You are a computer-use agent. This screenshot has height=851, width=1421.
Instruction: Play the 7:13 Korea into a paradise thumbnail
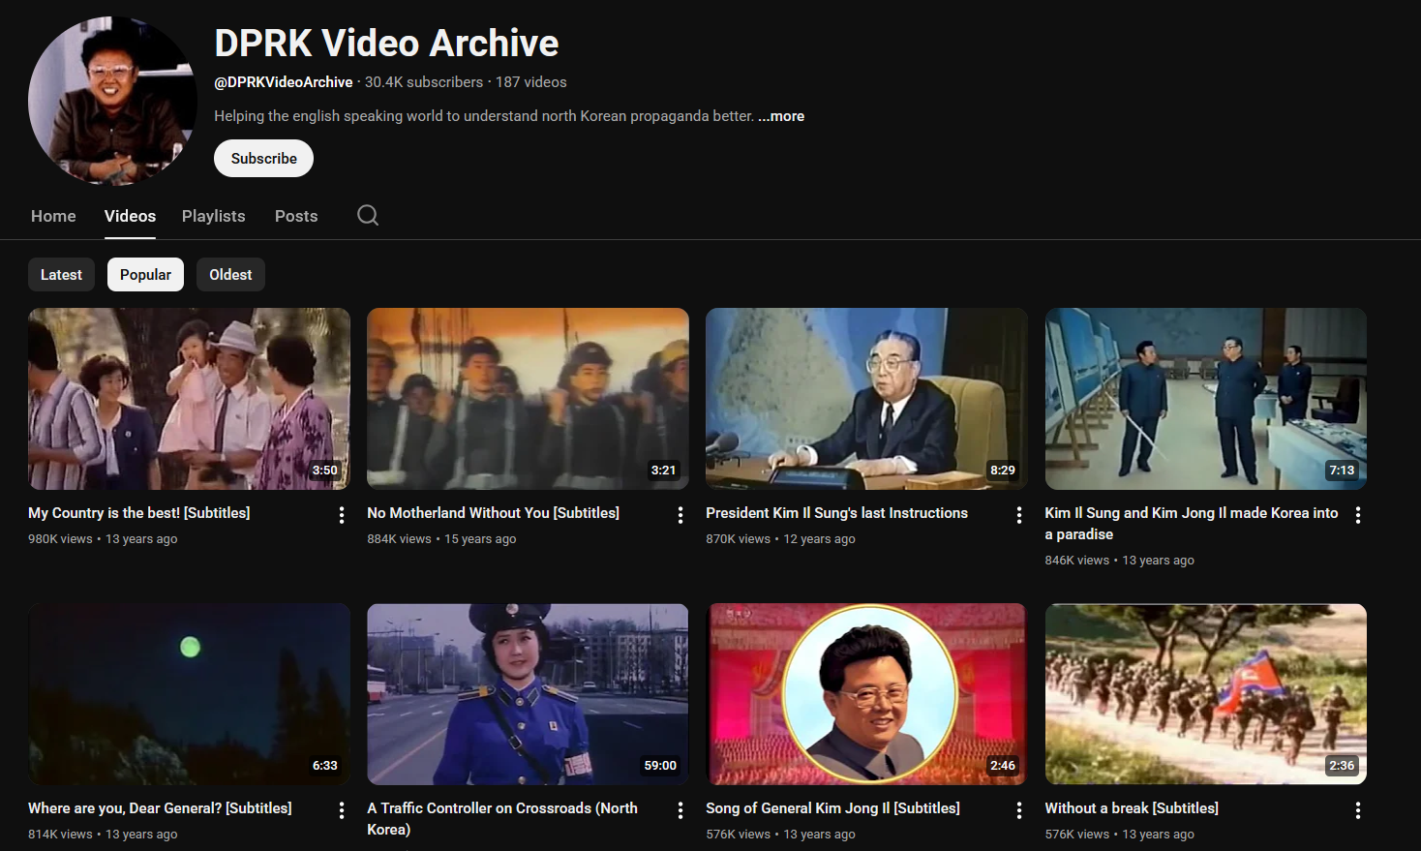click(x=1205, y=399)
